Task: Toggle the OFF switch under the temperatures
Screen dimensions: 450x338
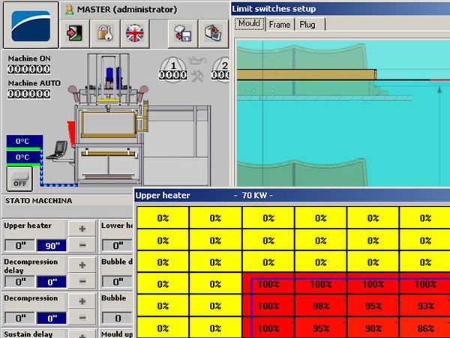Action: tap(17, 179)
